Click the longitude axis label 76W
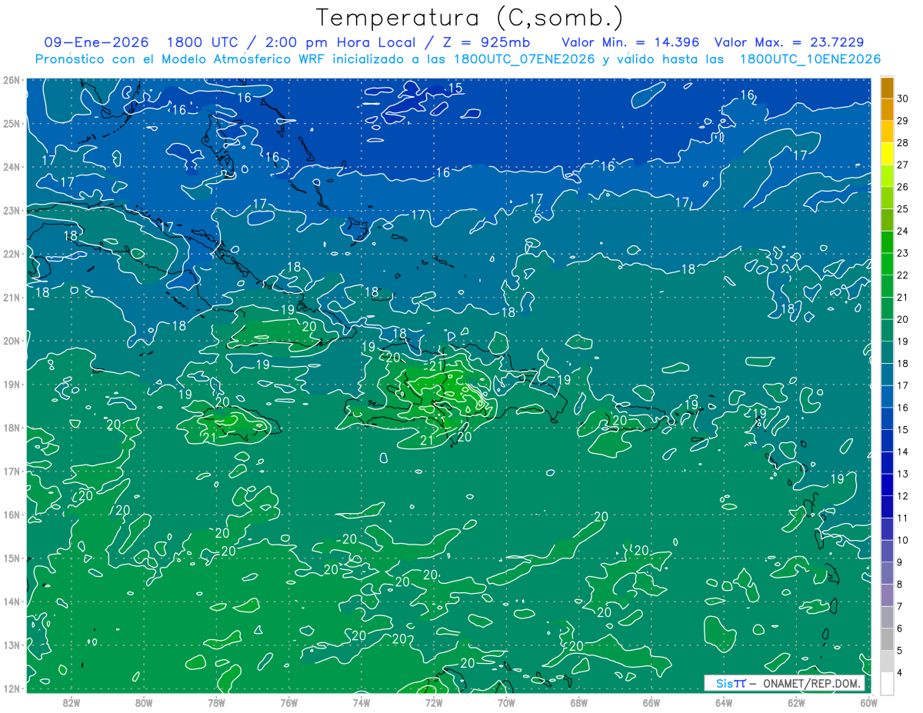The image size is (923, 713). [289, 702]
